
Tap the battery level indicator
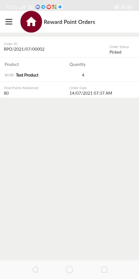tap(129, 7)
